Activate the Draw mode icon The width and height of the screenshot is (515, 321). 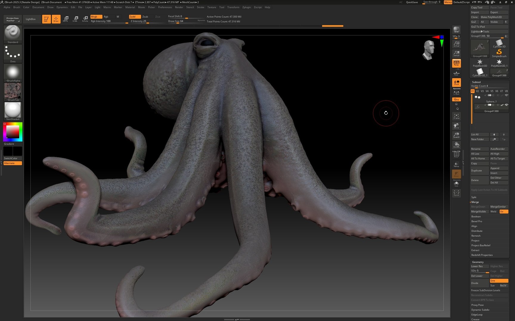[56, 19]
